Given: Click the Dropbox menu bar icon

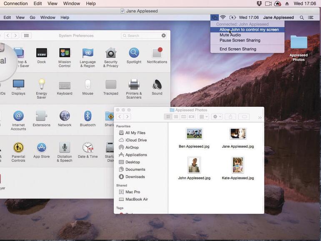Looking at the screenshot, I should [x=259, y=3].
